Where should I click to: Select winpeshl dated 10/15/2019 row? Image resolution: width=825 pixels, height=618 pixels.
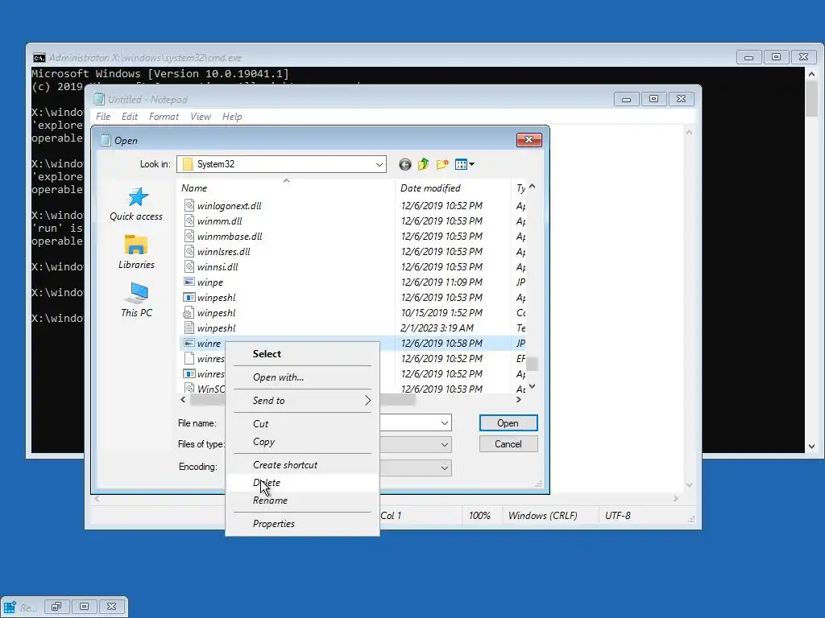click(353, 313)
